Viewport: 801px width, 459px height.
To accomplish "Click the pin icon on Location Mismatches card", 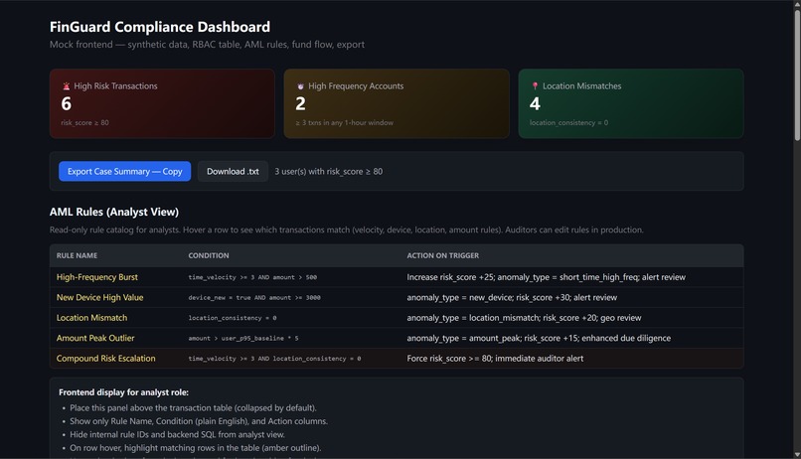I will [535, 86].
